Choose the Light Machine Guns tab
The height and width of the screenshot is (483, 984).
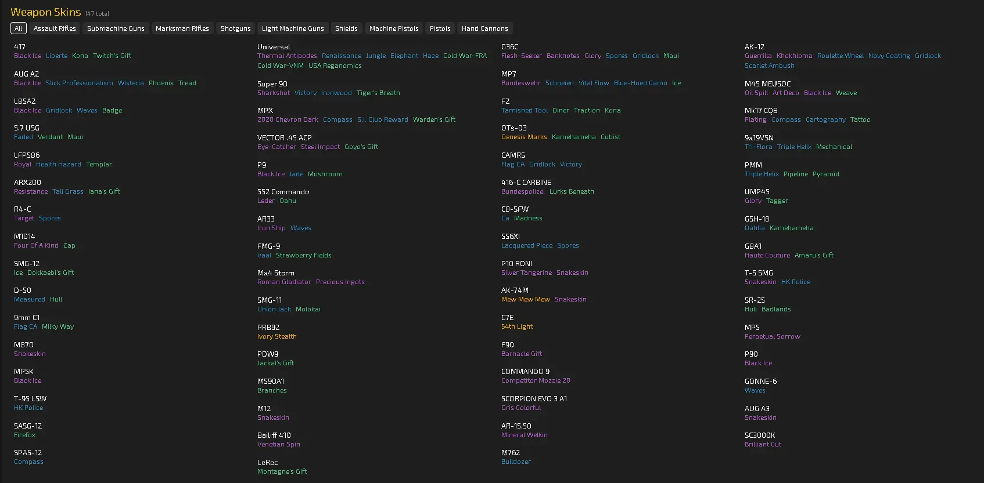click(293, 28)
